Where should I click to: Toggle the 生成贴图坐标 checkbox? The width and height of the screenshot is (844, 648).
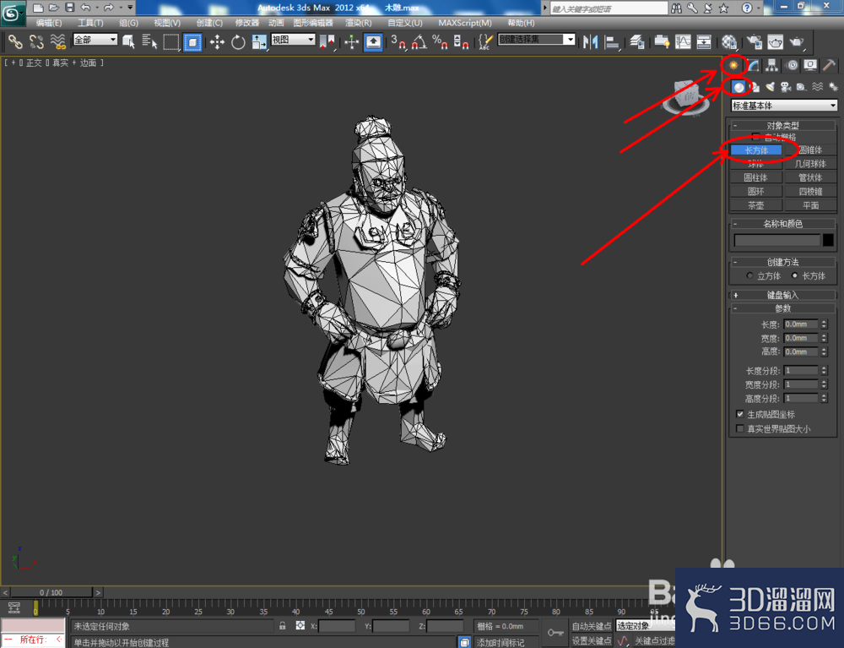[740, 414]
